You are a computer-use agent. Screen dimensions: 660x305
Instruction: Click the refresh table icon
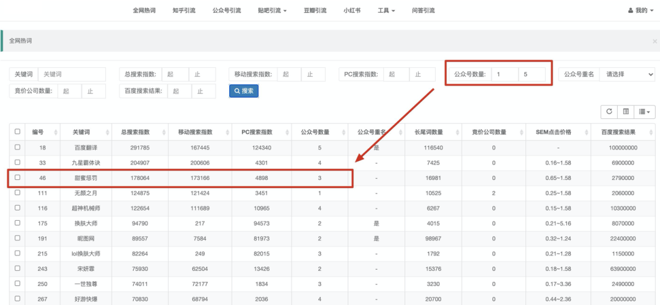coord(609,112)
